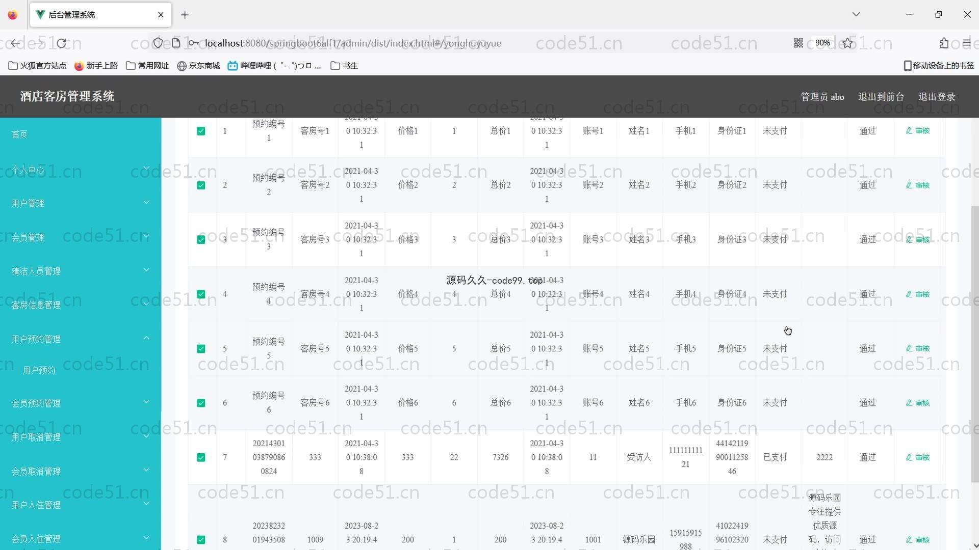
Task: Uncheck the checkbox for row 1
Action: (201, 131)
